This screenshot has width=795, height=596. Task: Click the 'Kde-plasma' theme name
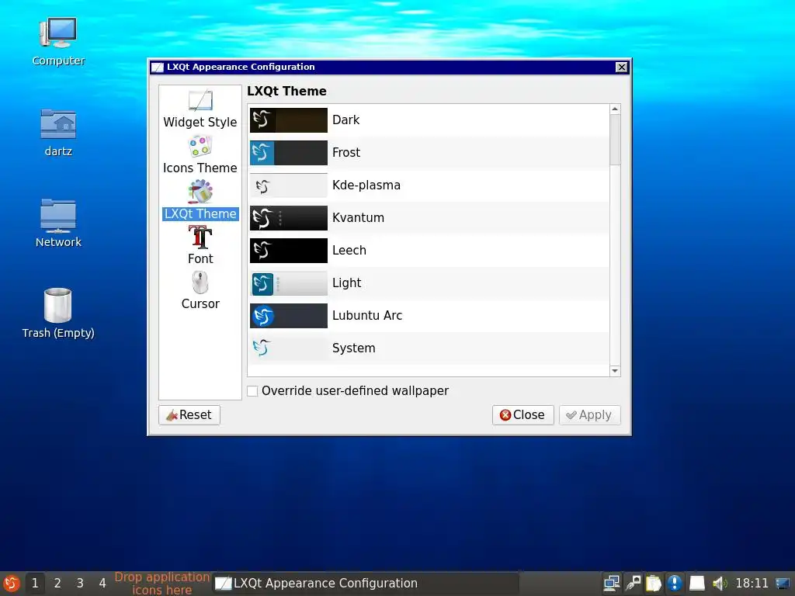366,185
